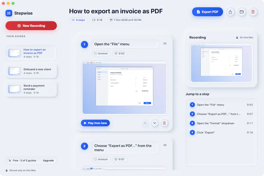The width and height of the screenshot is (264, 176).
Task: Move step 1 up with chevron
Action: point(145,123)
